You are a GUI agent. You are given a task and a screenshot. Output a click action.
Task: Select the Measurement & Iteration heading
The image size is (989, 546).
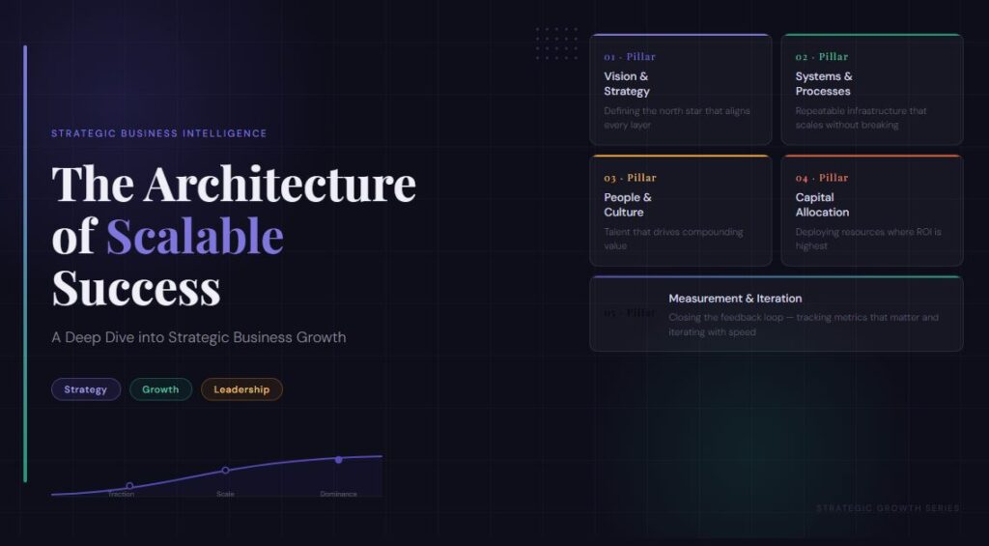point(735,299)
